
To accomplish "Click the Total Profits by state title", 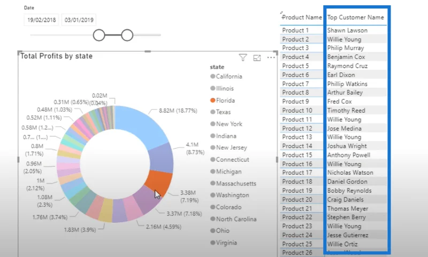I will coord(57,56).
